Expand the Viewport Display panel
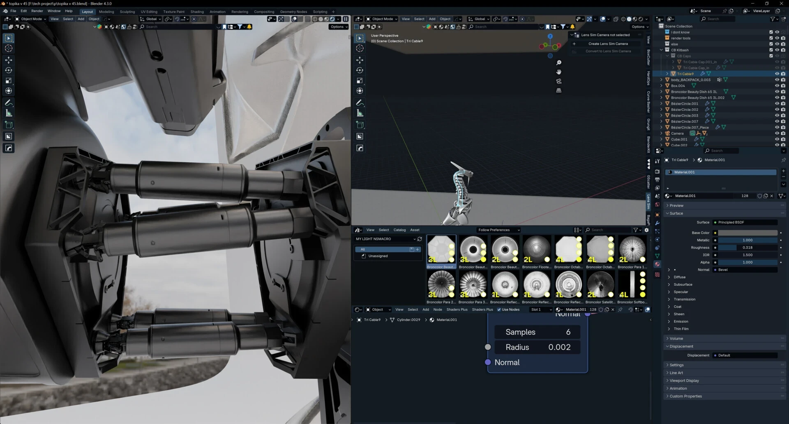The height and width of the screenshot is (424, 789). (684, 380)
